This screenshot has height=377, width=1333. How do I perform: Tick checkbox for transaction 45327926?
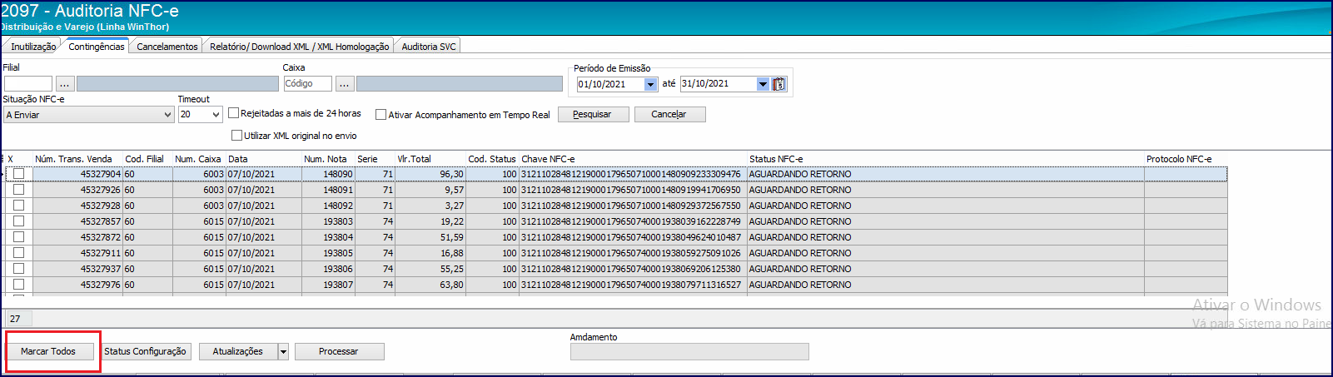(18, 190)
